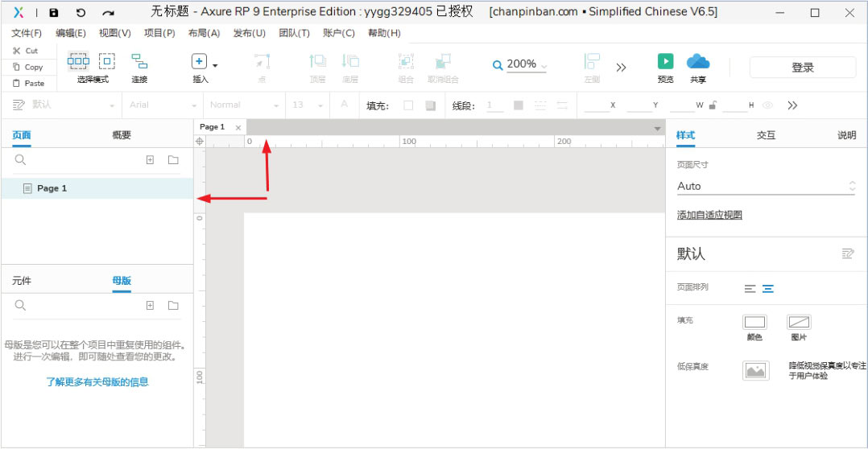Close the Page 1 canvas tab
Screen dimensions: 868x449
click(x=238, y=128)
